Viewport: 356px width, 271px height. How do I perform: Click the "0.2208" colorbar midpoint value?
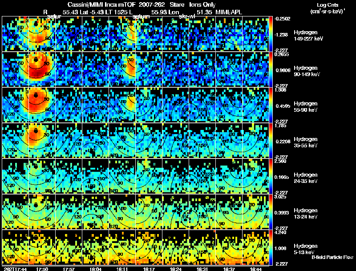pyautogui.click(x=283, y=142)
